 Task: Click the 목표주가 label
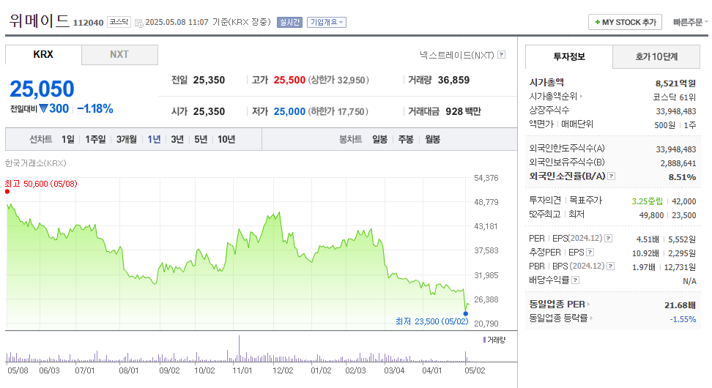click(586, 200)
